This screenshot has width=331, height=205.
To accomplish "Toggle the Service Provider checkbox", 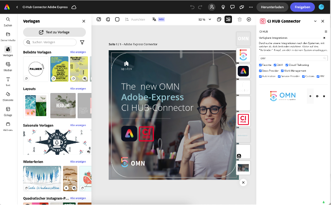I will [279, 77].
